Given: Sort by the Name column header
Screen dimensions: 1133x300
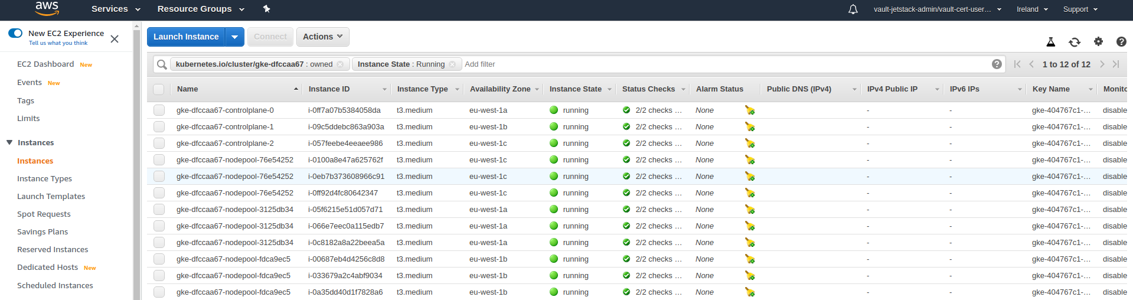Looking at the screenshot, I should 187,89.
